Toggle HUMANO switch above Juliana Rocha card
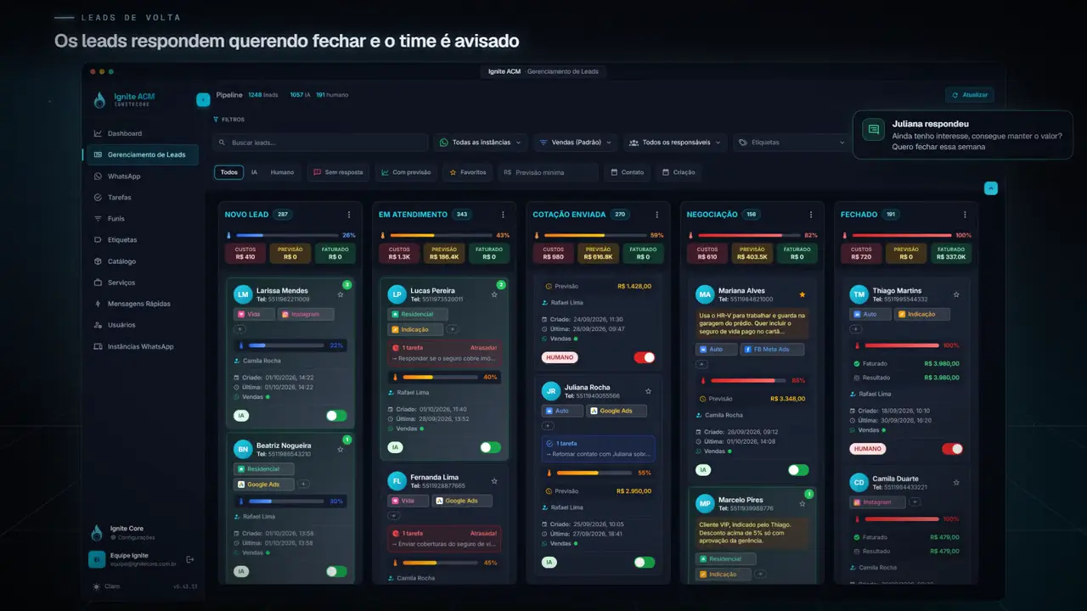Viewport: 1087px width, 611px height. coord(645,357)
